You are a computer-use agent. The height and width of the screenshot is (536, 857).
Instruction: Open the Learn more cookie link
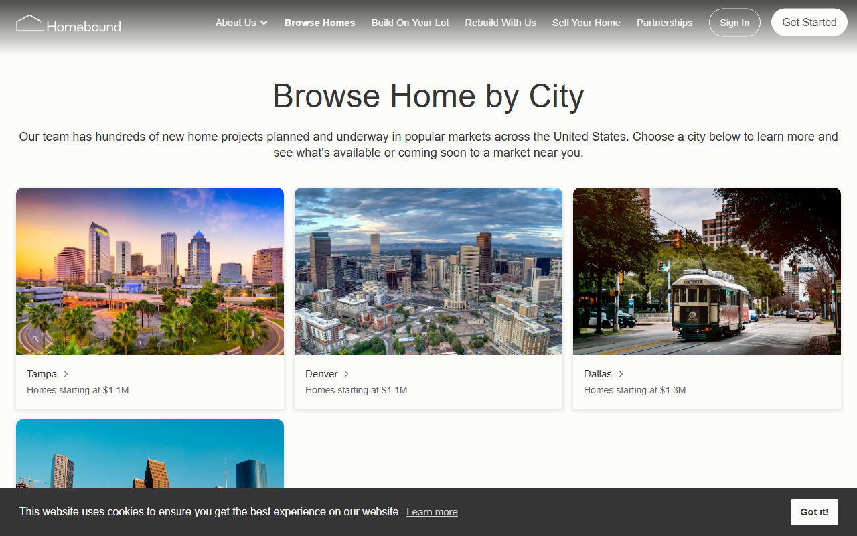tap(432, 512)
